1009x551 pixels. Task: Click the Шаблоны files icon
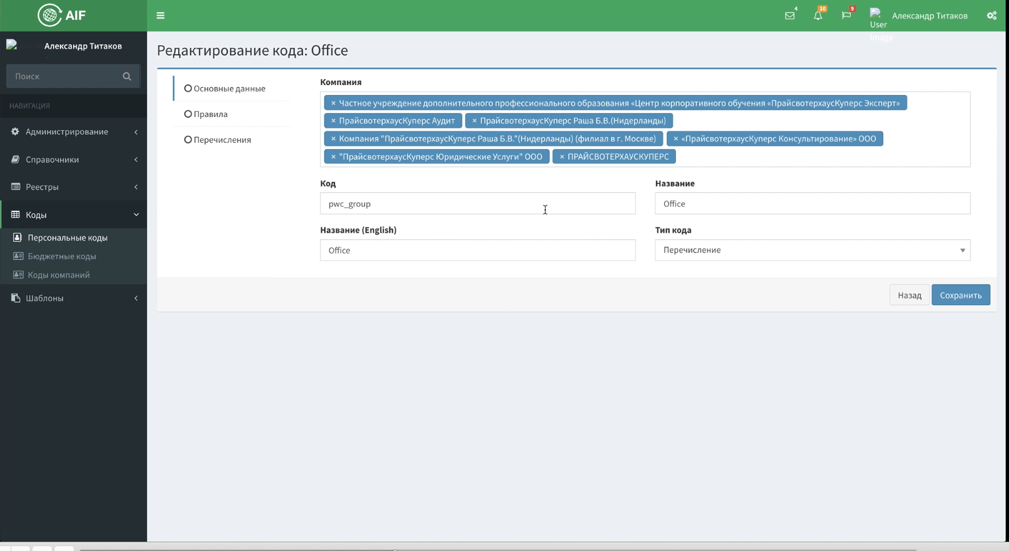click(15, 298)
